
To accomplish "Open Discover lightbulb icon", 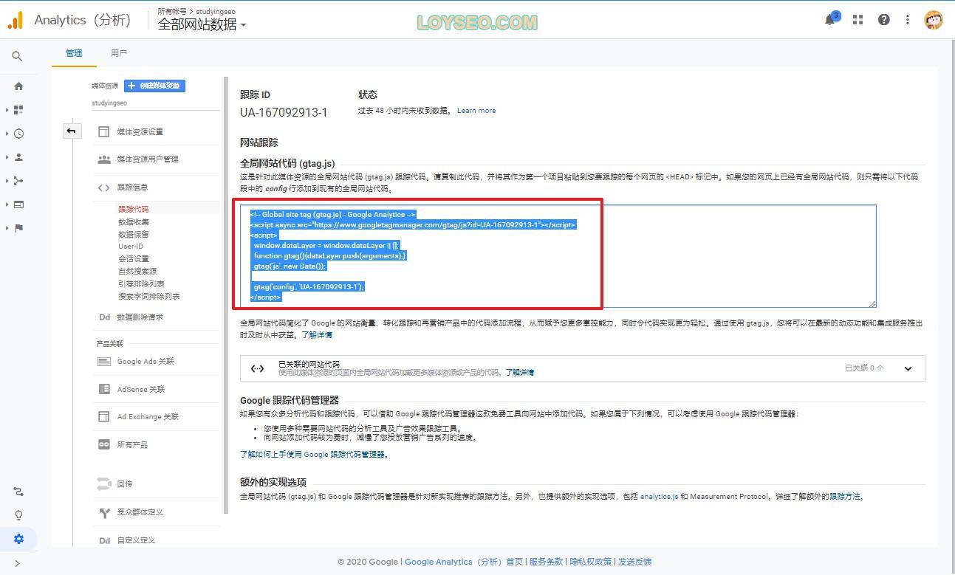I will (x=18, y=515).
